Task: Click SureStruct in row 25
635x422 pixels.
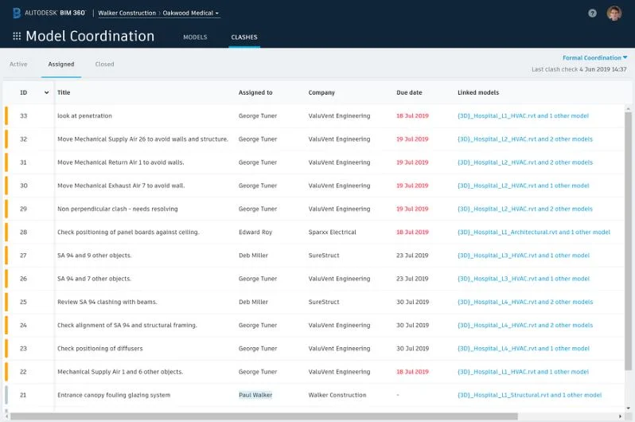Action: [324, 302]
